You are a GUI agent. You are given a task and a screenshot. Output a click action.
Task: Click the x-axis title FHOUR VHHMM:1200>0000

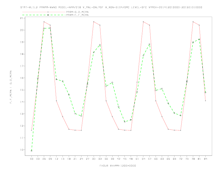pyautogui.click(x=118, y=166)
